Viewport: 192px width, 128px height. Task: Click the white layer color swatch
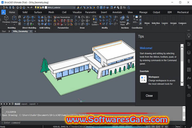tap(46, 7)
